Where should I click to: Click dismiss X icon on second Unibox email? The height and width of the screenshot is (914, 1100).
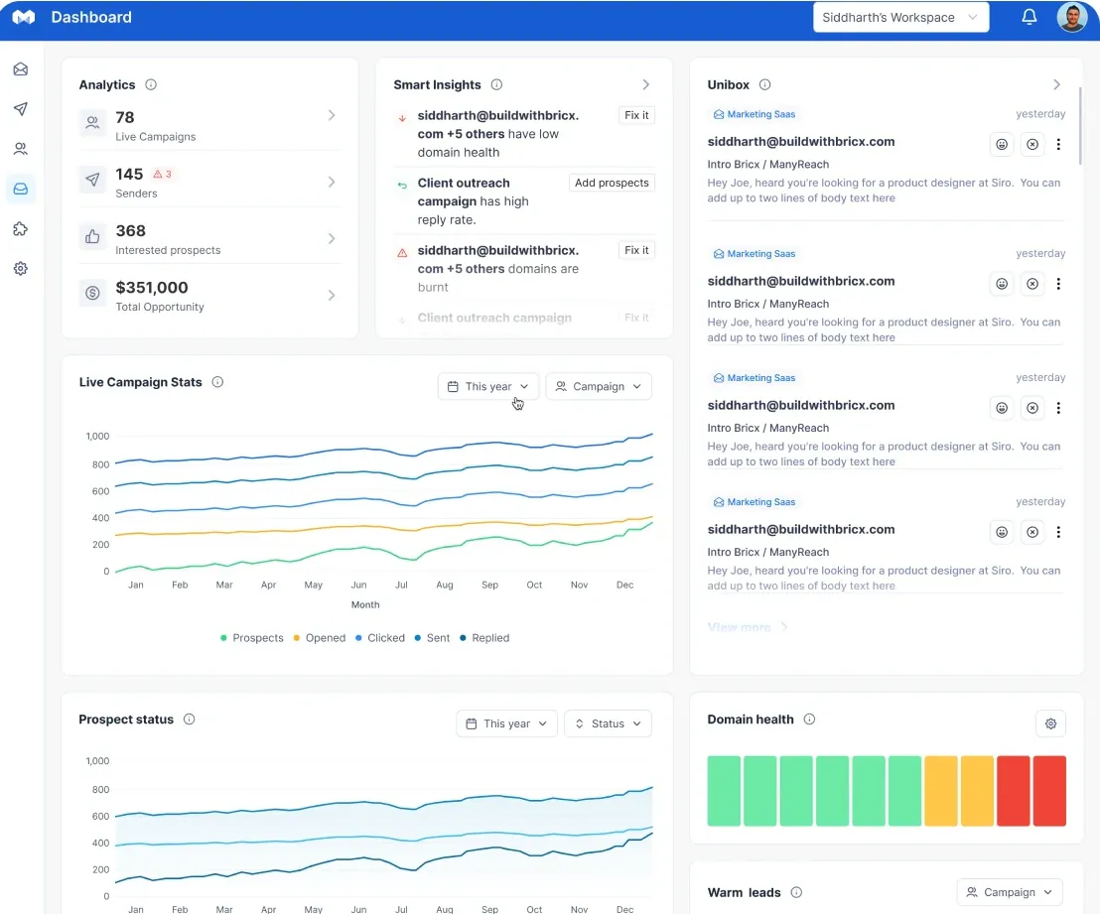[1031, 284]
